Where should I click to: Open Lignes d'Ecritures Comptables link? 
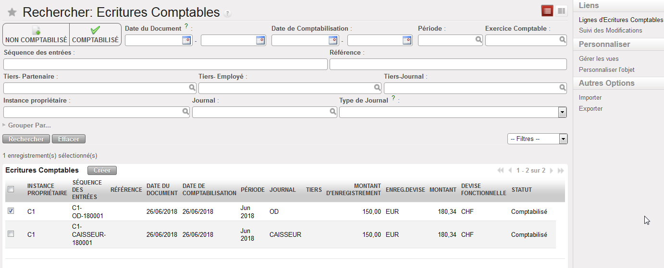621,20
